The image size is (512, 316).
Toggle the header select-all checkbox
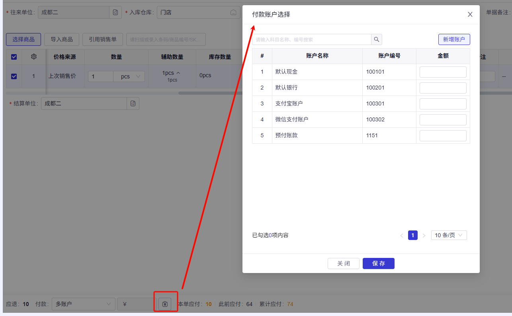tap(14, 57)
